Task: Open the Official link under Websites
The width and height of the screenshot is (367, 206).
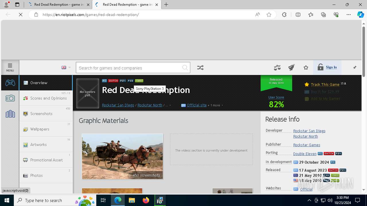Action: point(306,189)
